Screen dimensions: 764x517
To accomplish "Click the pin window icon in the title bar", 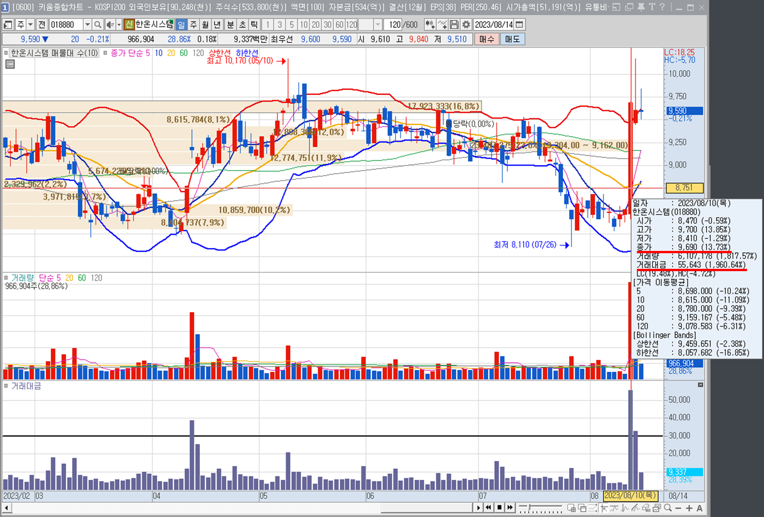I will (641, 7).
